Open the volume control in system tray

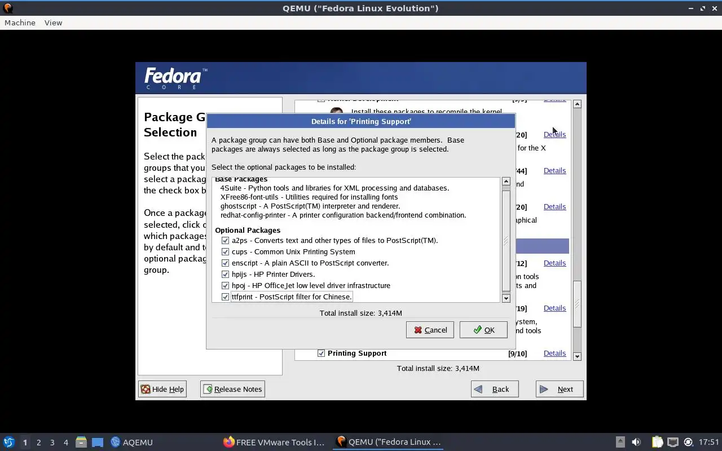[x=636, y=442]
